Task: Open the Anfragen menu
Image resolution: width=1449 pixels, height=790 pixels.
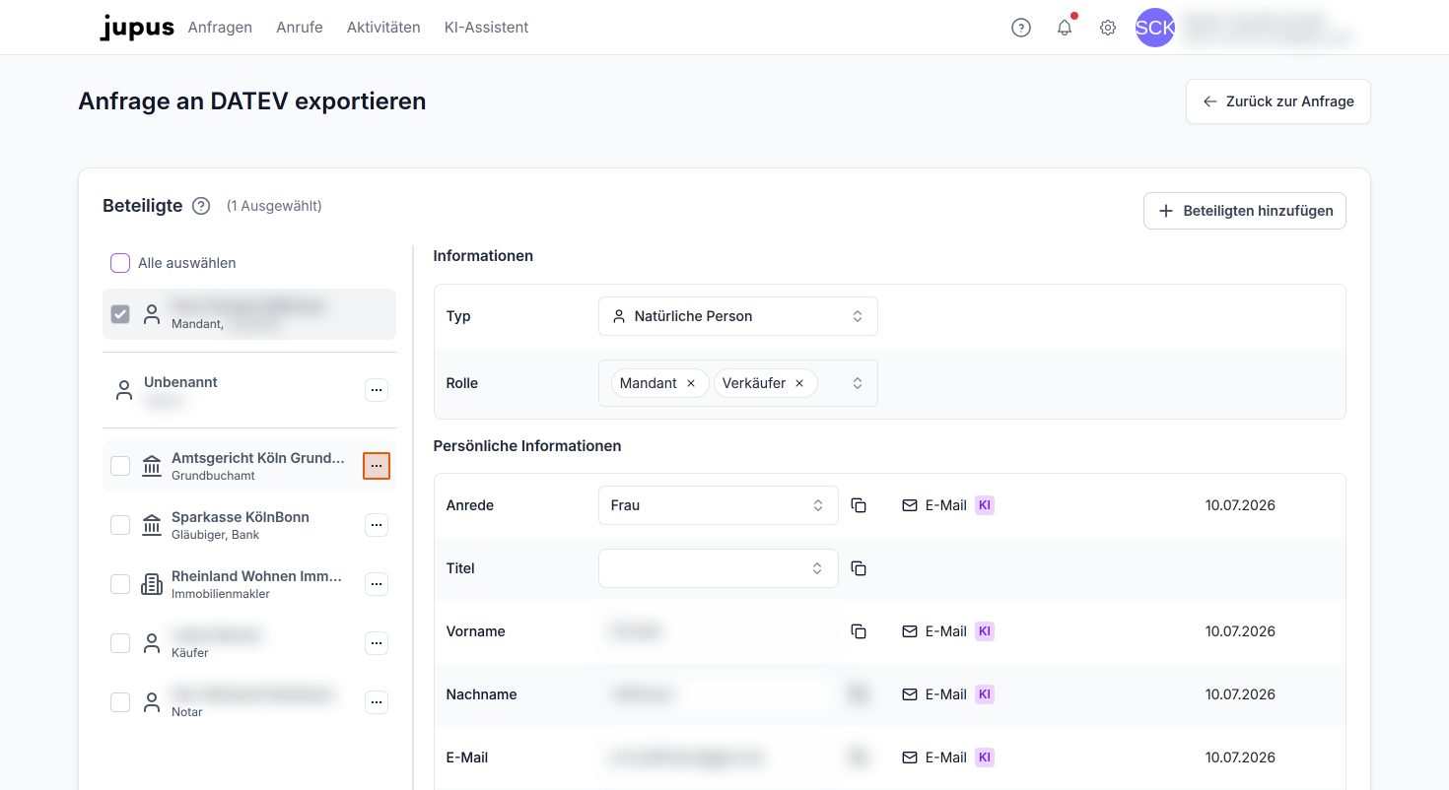Action: (220, 28)
